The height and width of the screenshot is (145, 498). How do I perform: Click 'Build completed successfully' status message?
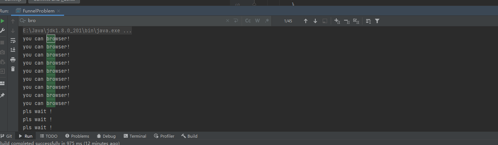point(60,143)
